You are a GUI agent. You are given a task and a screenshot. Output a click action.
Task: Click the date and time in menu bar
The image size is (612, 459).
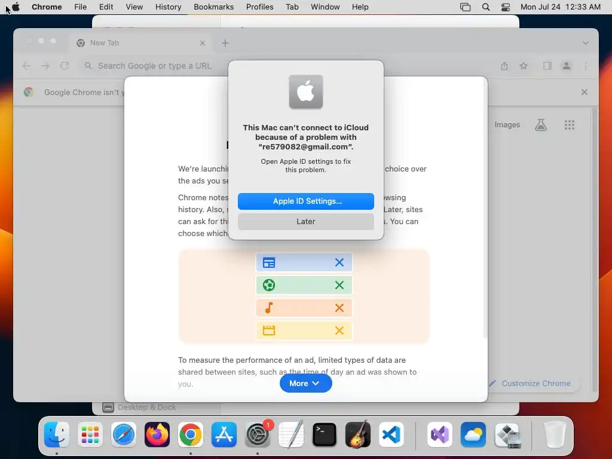[561, 7]
